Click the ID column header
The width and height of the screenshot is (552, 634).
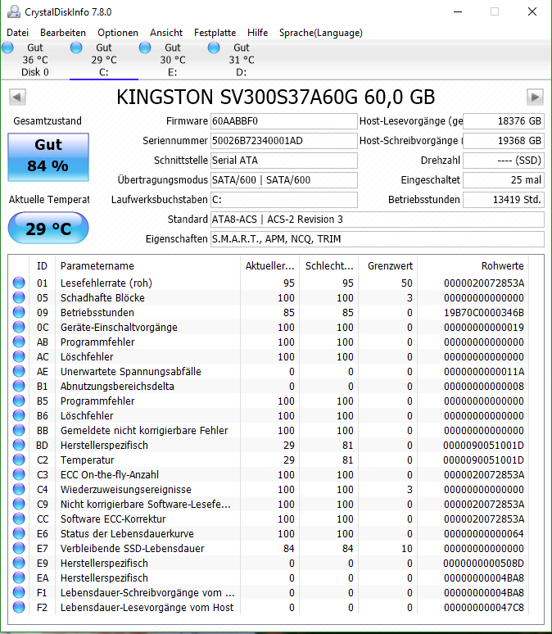(x=42, y=265)
